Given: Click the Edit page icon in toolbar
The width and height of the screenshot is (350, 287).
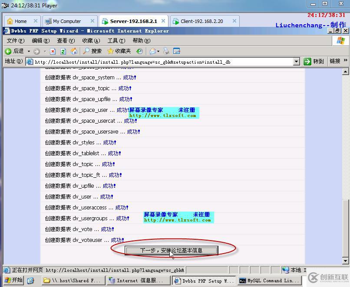Looking at the screenshot, I should tap(177, 51).
